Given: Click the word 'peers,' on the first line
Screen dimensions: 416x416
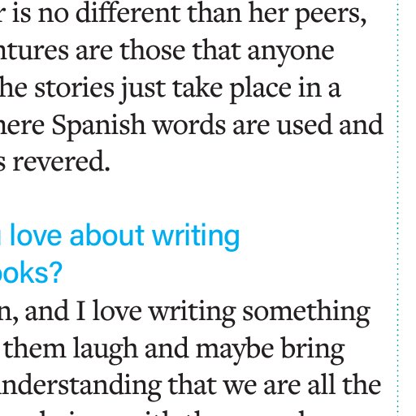Looking at the screenshot, I should [331, 14].
